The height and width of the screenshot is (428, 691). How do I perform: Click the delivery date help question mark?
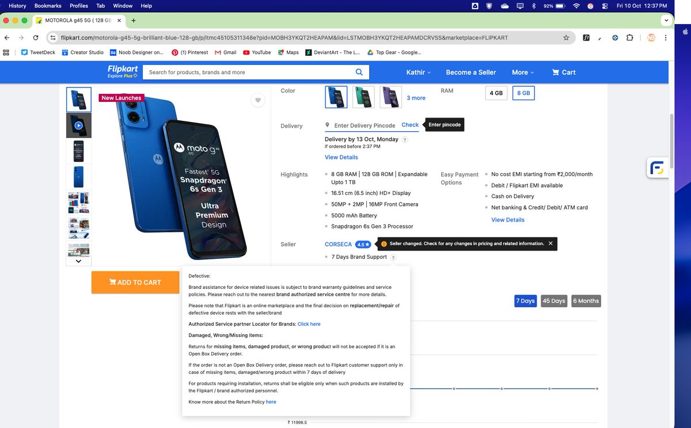405,139
